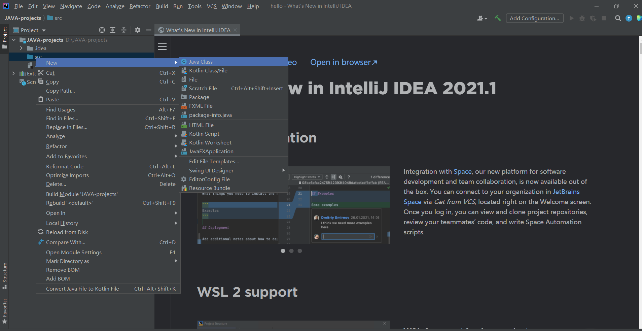This screenshot has height=331, width=642.
Task: Click Select Opened File target icon
Action: click(x=102, y=30)
